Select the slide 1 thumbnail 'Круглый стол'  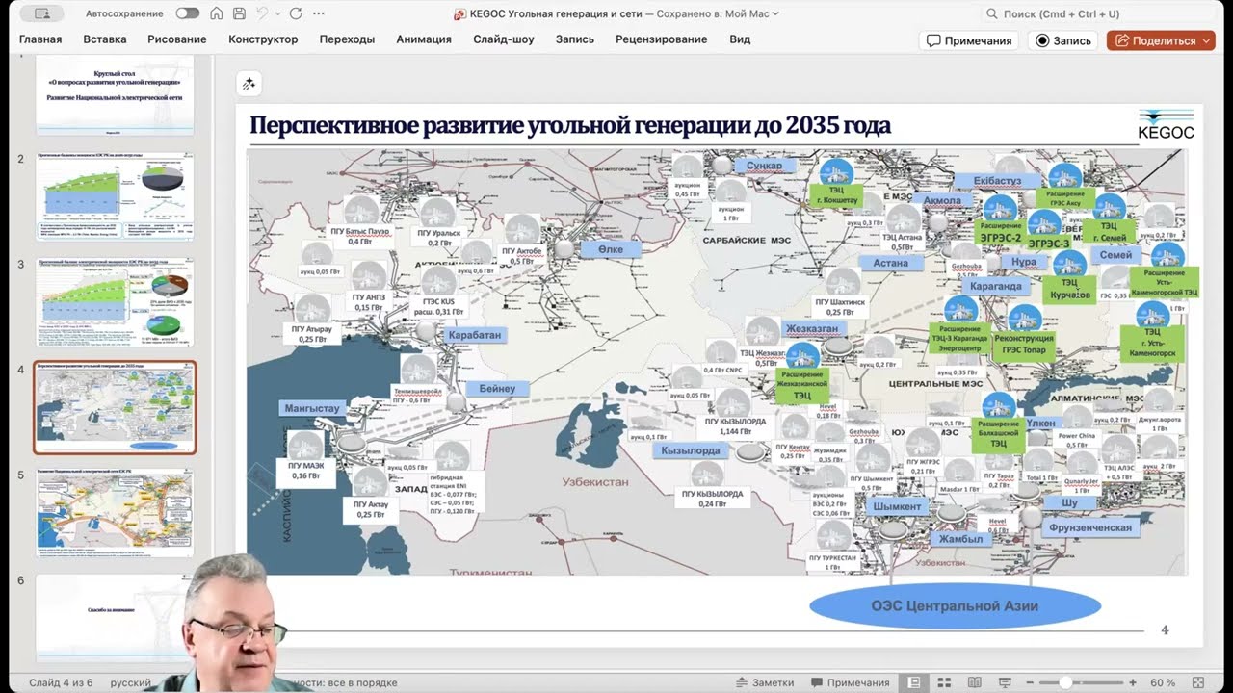coord(115,94)
